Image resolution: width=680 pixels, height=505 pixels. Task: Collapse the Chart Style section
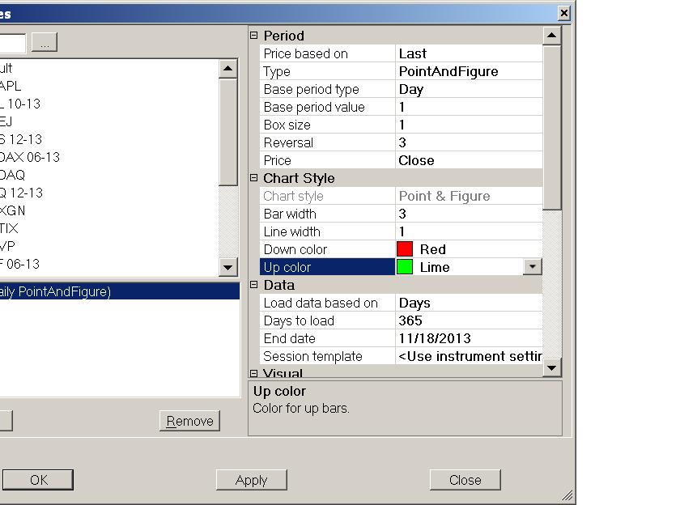tap(254, 178)
